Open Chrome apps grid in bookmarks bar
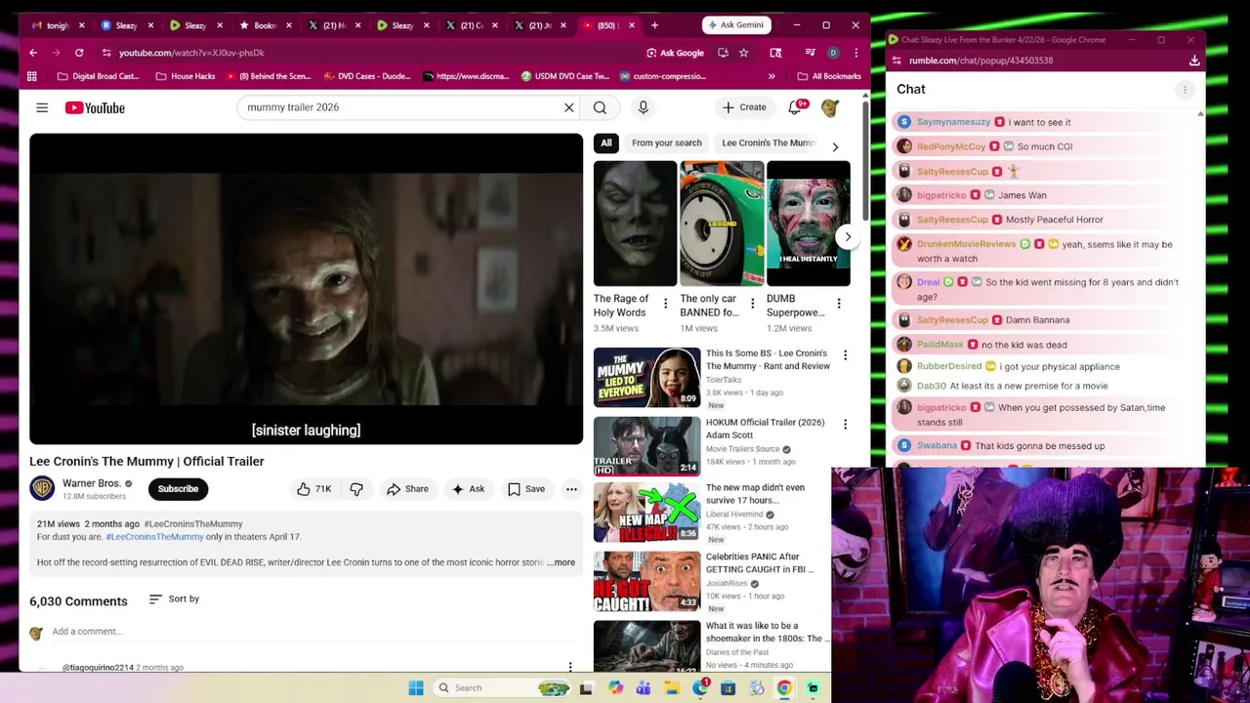This screenshot has height=703, width=1250. click(x=32, y=76)
